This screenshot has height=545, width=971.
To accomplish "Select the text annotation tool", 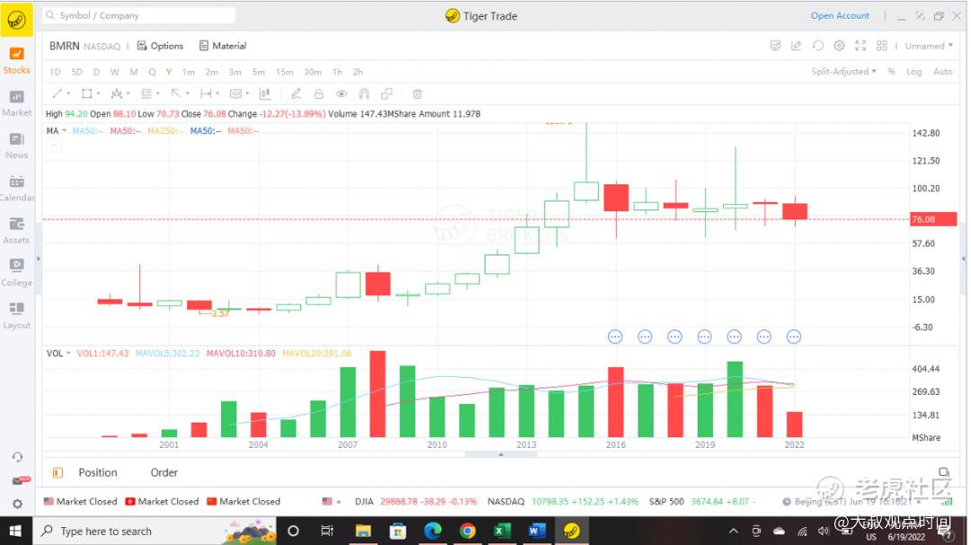I will [236, 94].
